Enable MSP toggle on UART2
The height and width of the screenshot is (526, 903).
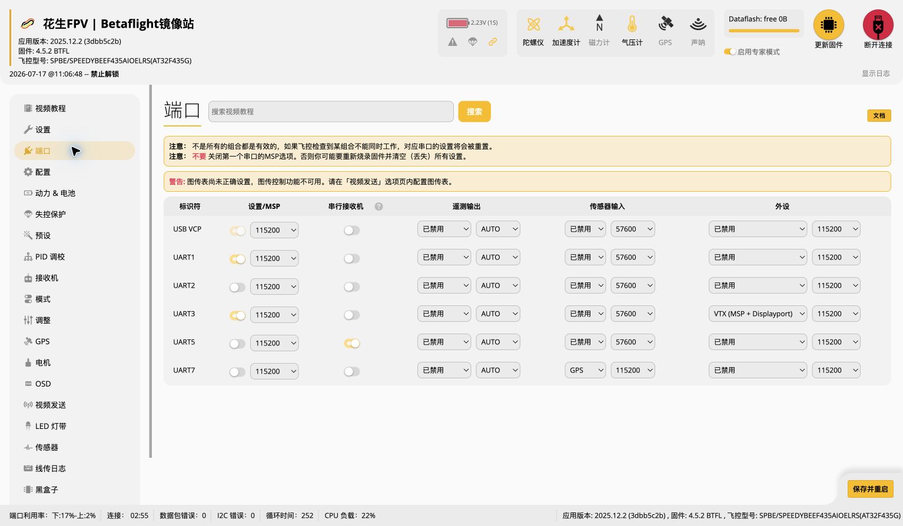point(237,287)
